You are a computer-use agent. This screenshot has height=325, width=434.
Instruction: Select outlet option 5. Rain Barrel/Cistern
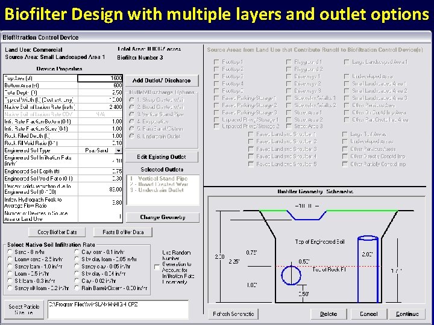[132, 129]
